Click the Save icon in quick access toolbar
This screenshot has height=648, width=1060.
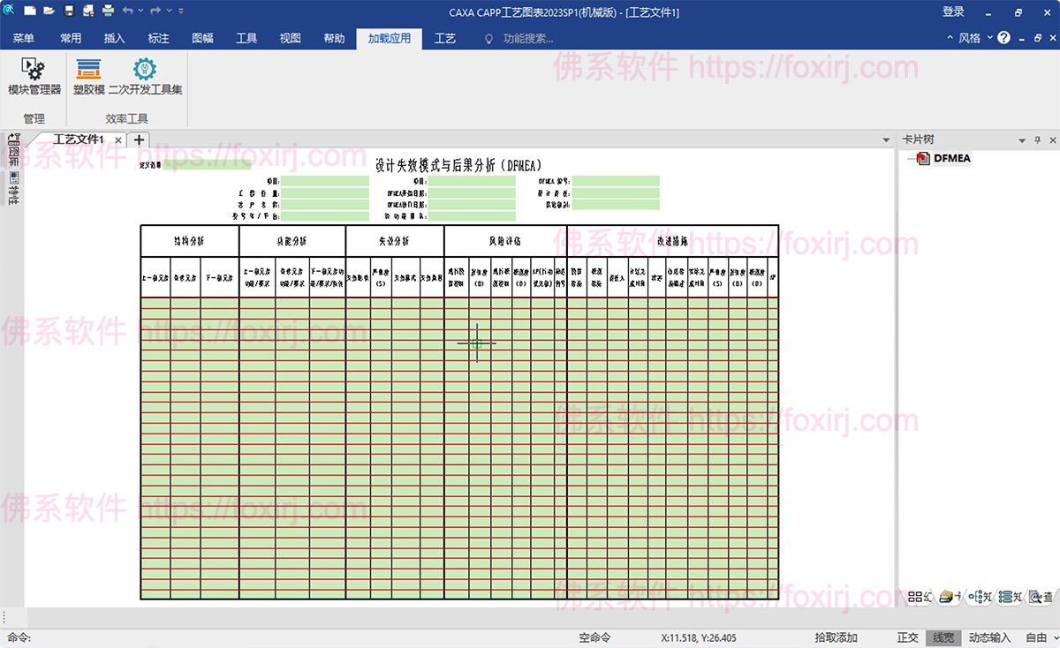68,11
